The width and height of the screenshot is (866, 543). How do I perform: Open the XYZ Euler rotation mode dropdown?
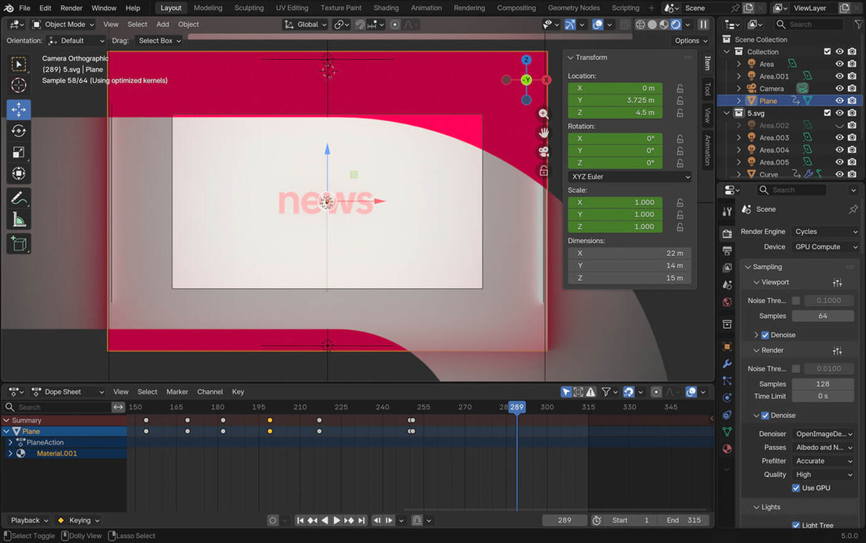coord(630,177)
